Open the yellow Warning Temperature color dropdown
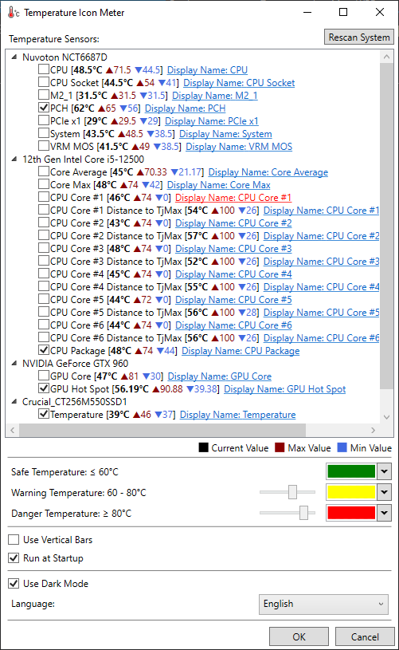 click(x=384, y=492)
